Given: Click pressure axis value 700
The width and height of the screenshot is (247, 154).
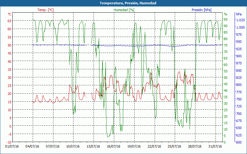Looking at the screenshot, I should coord(239,113).
